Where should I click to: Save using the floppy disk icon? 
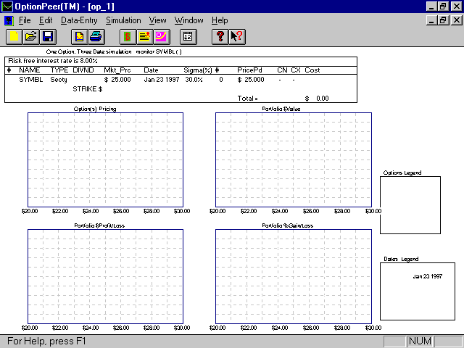pyautogui.click(x=48, y=36)
